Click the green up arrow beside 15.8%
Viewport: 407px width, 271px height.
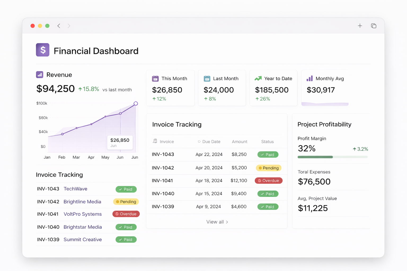[80, 89]
